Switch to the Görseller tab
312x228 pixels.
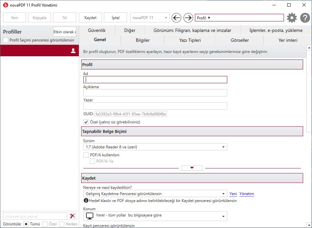(239, 40)
